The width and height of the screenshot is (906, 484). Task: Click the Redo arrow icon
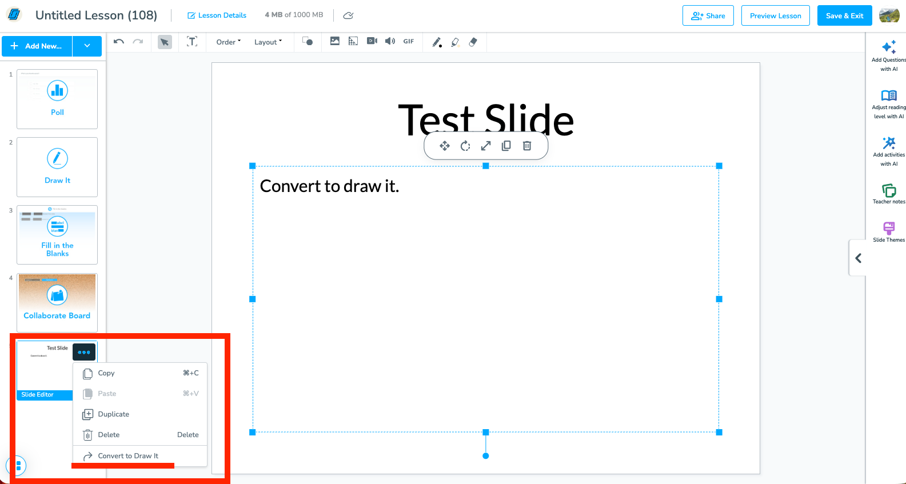point(138,42)
